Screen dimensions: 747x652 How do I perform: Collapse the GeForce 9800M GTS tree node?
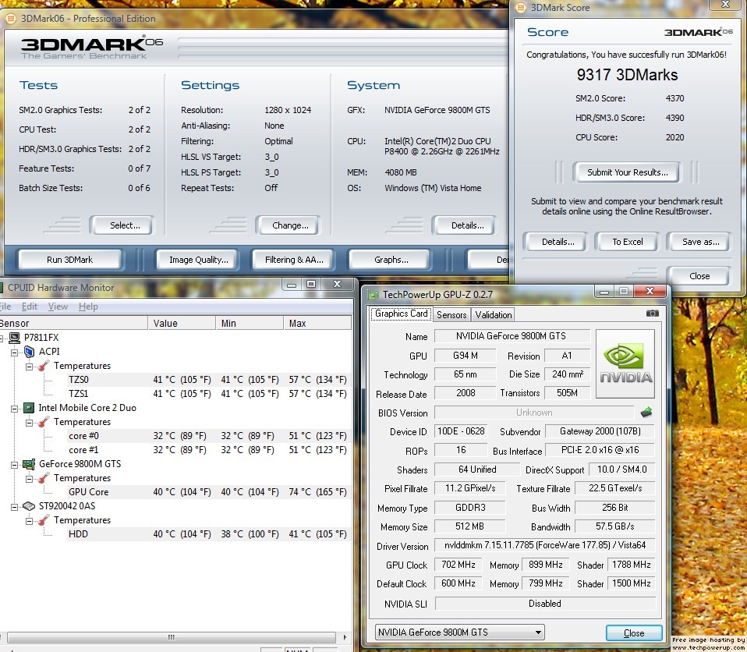click(x=14, y=465)
